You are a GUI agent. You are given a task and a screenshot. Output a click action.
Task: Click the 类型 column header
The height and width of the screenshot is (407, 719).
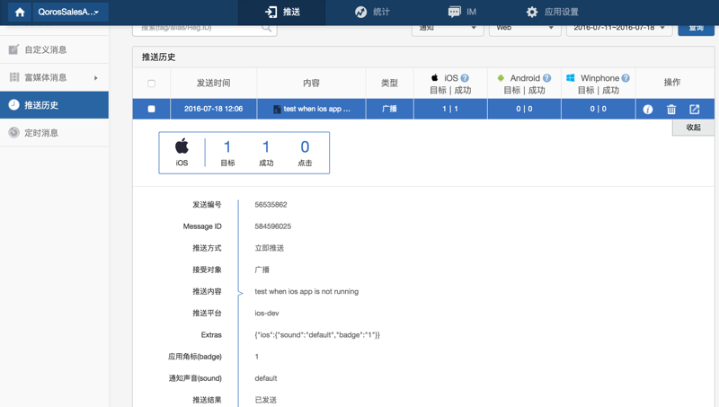[390, 84]
